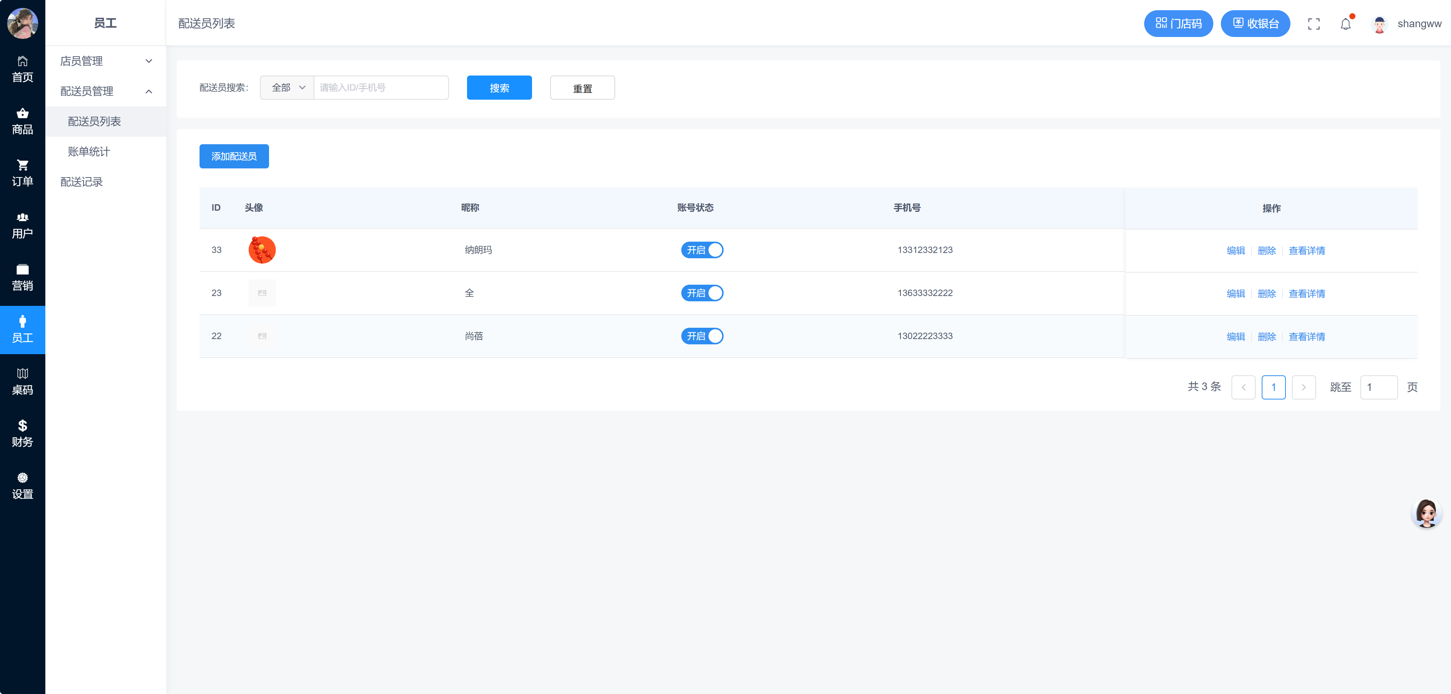
Task: Click the ID/phone search input field
Action: click(x=380, y=88)
